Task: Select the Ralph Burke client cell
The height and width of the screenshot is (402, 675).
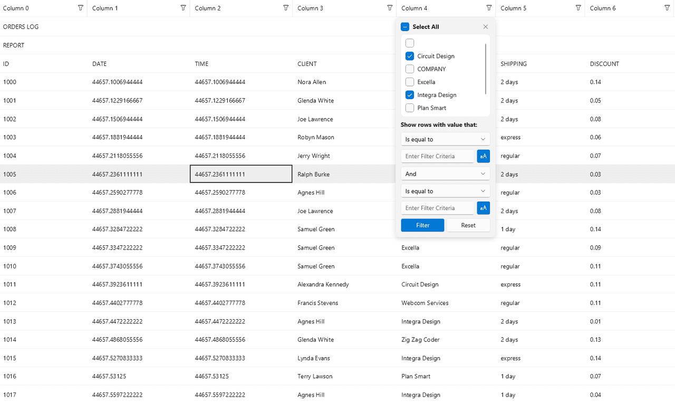Action: click(x=344, y=174)
